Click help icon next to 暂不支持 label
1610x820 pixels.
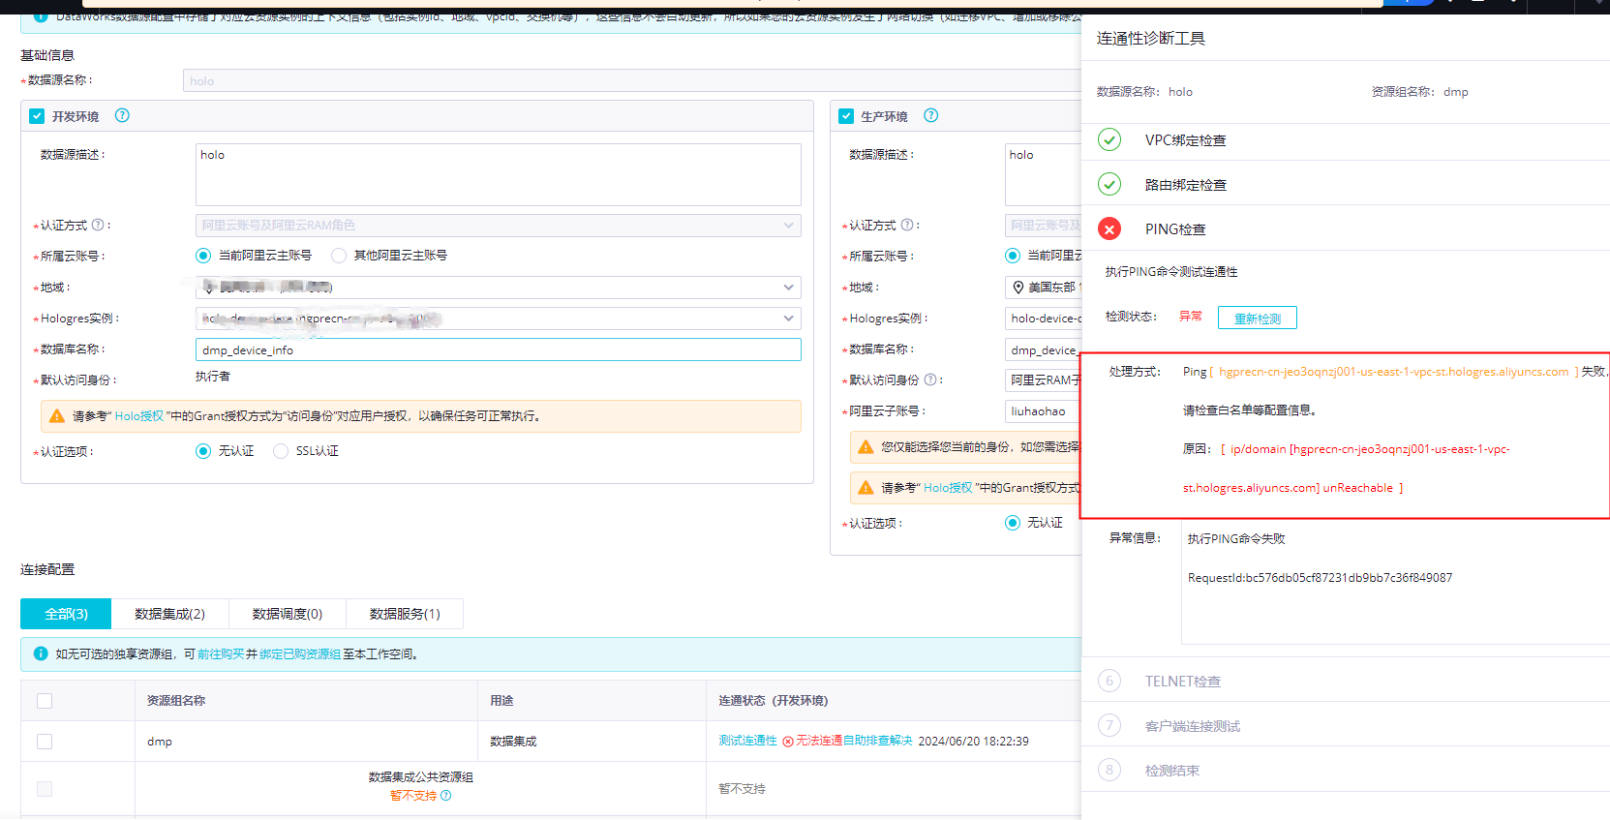[446, 796]
